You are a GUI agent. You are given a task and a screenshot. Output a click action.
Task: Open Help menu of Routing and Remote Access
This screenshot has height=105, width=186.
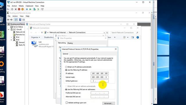coord(27,16)
